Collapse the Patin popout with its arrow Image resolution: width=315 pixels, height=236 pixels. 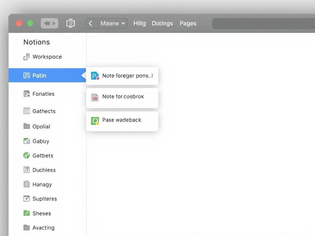click(84, 76)
